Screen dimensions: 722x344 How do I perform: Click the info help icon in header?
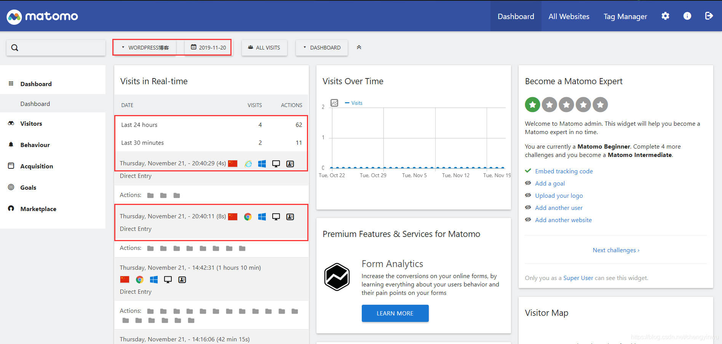point(687,16)
